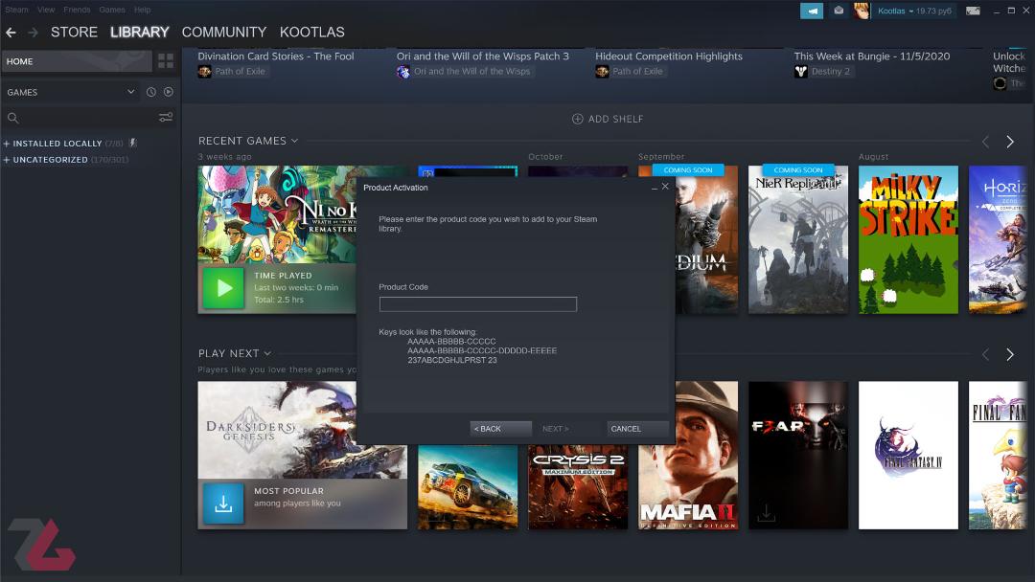This screenshot has width=1035, height=582.
Task: Click the Back button in dialog
Action: click(x=501, y=429)
